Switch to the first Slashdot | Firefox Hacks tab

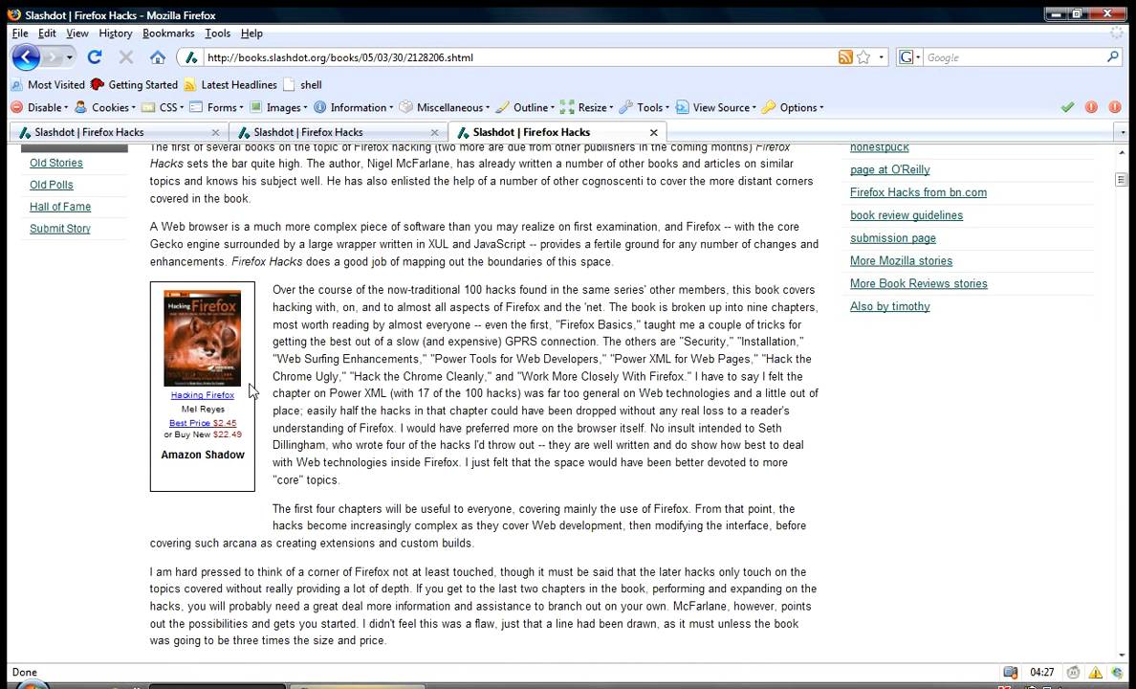tap(120, 132)
